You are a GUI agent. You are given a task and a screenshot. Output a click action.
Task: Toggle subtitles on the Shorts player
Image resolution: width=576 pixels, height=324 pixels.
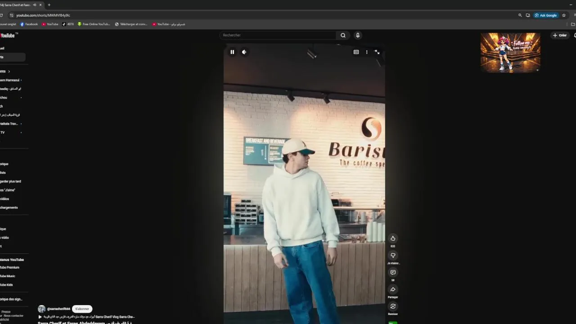pos(356,52)
